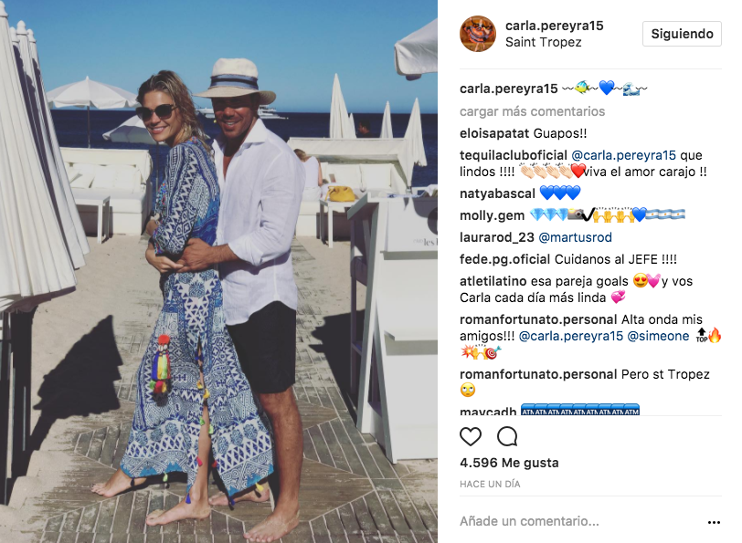Open the @simeone mention link

658,336
